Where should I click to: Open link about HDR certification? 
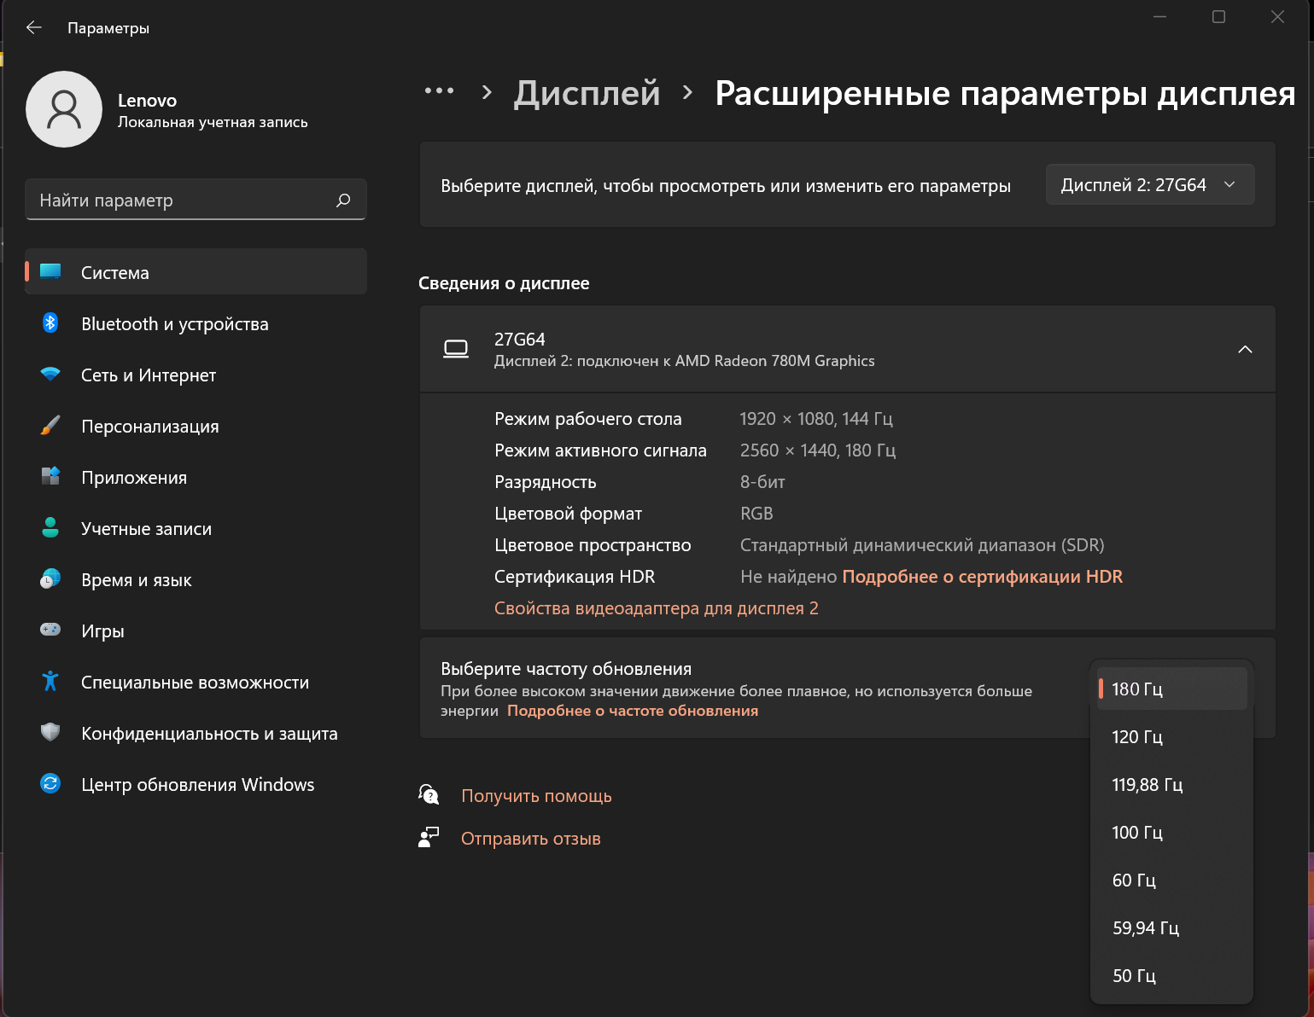tap(982, 577)
